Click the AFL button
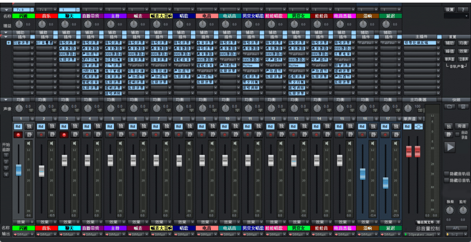The width and height of the screenshot is (471, 242). (x=456, y=227)
